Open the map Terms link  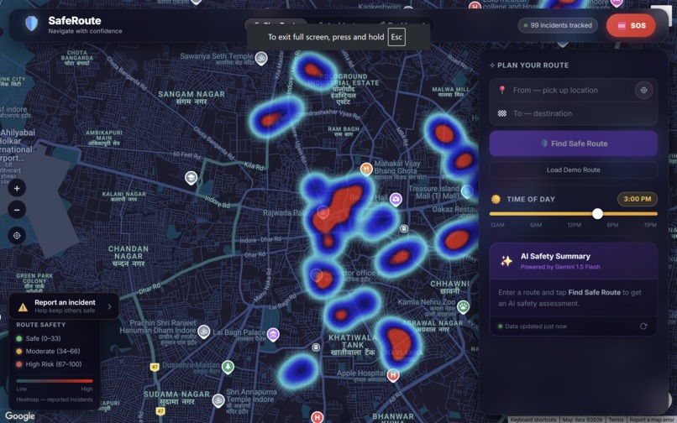coord(615,420)
